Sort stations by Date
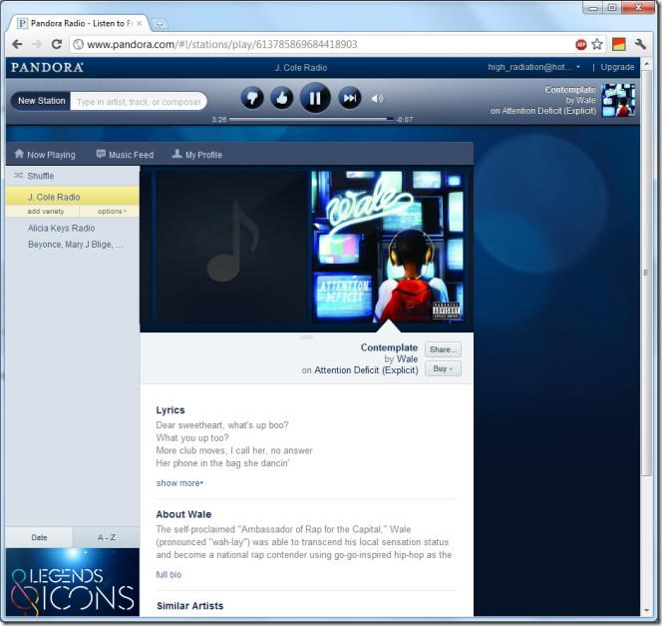The width and height of the screenshot is (662, 626). click(x=39, y=537)
